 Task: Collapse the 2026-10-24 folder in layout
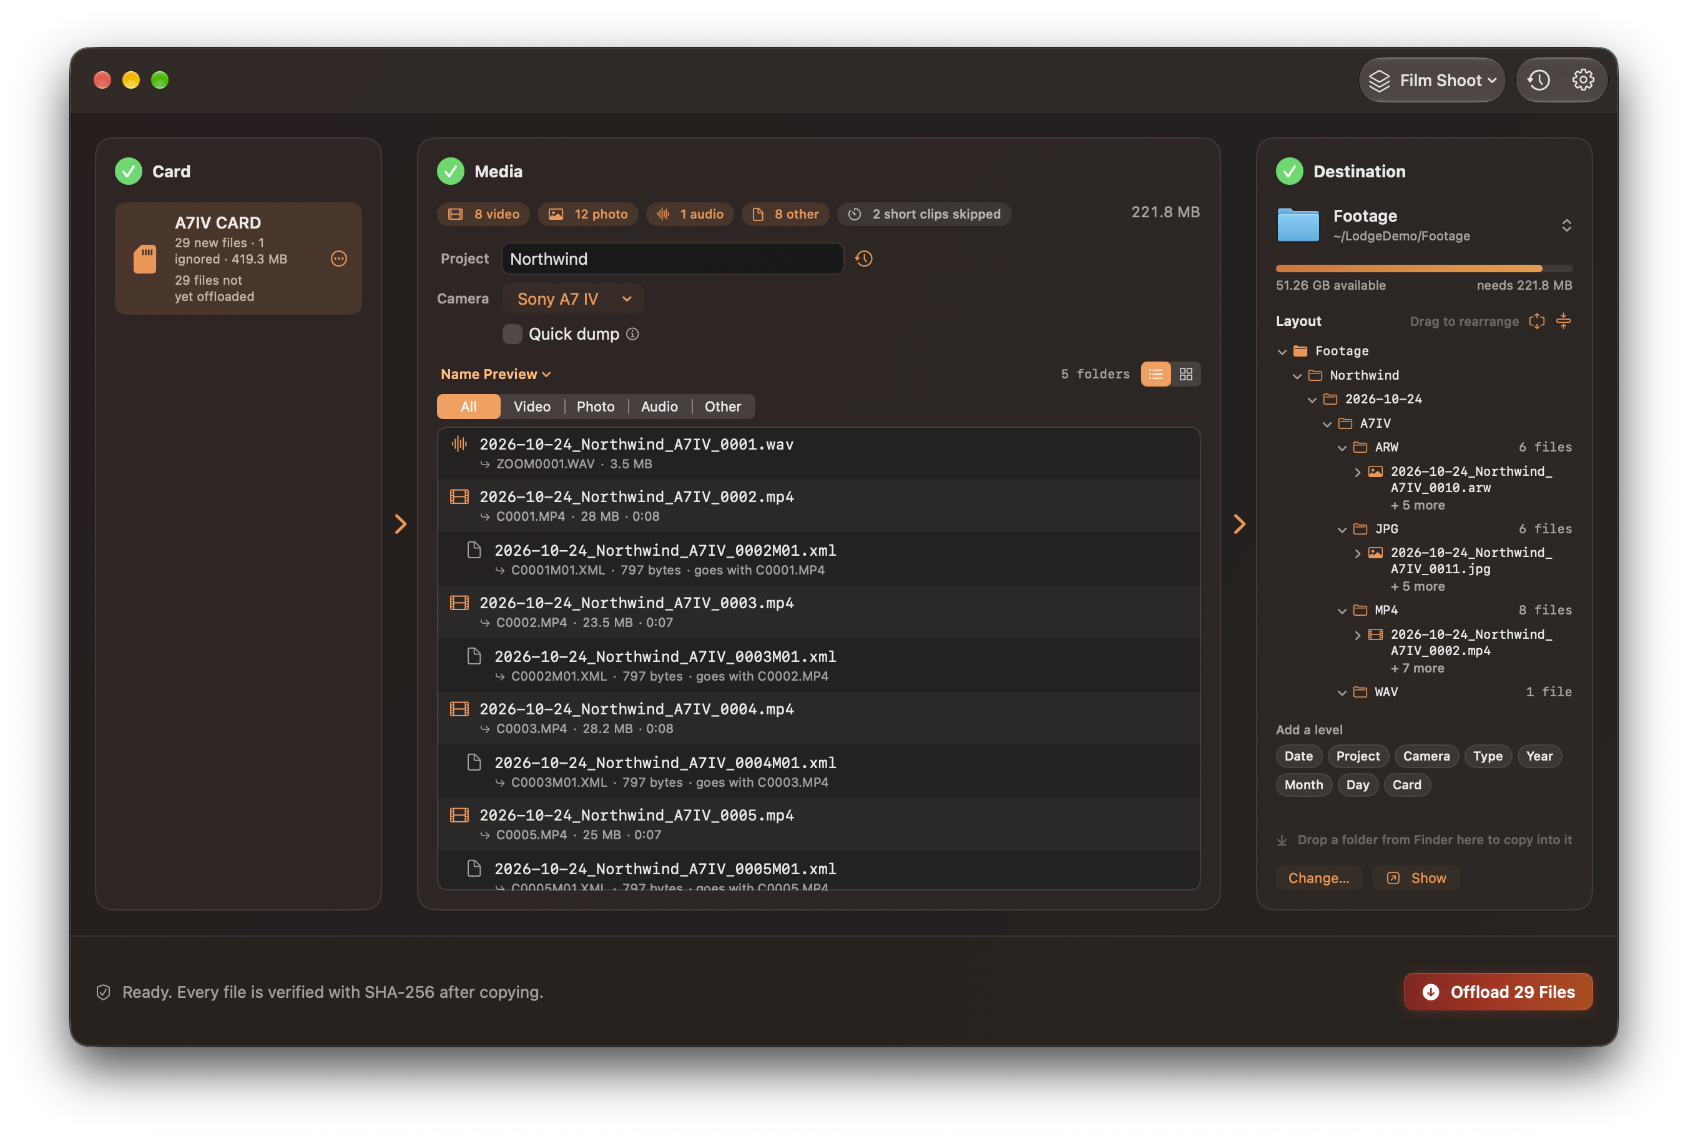coord(1312,400)
